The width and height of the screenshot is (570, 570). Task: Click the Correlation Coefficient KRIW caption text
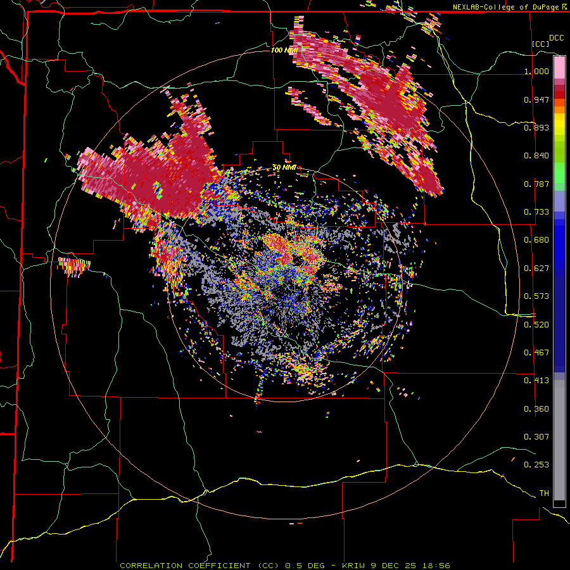[x=285, y=566]
